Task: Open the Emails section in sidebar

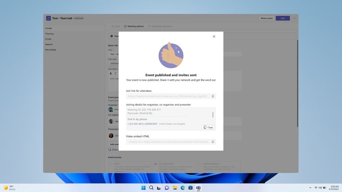Action: pos(48,39)
